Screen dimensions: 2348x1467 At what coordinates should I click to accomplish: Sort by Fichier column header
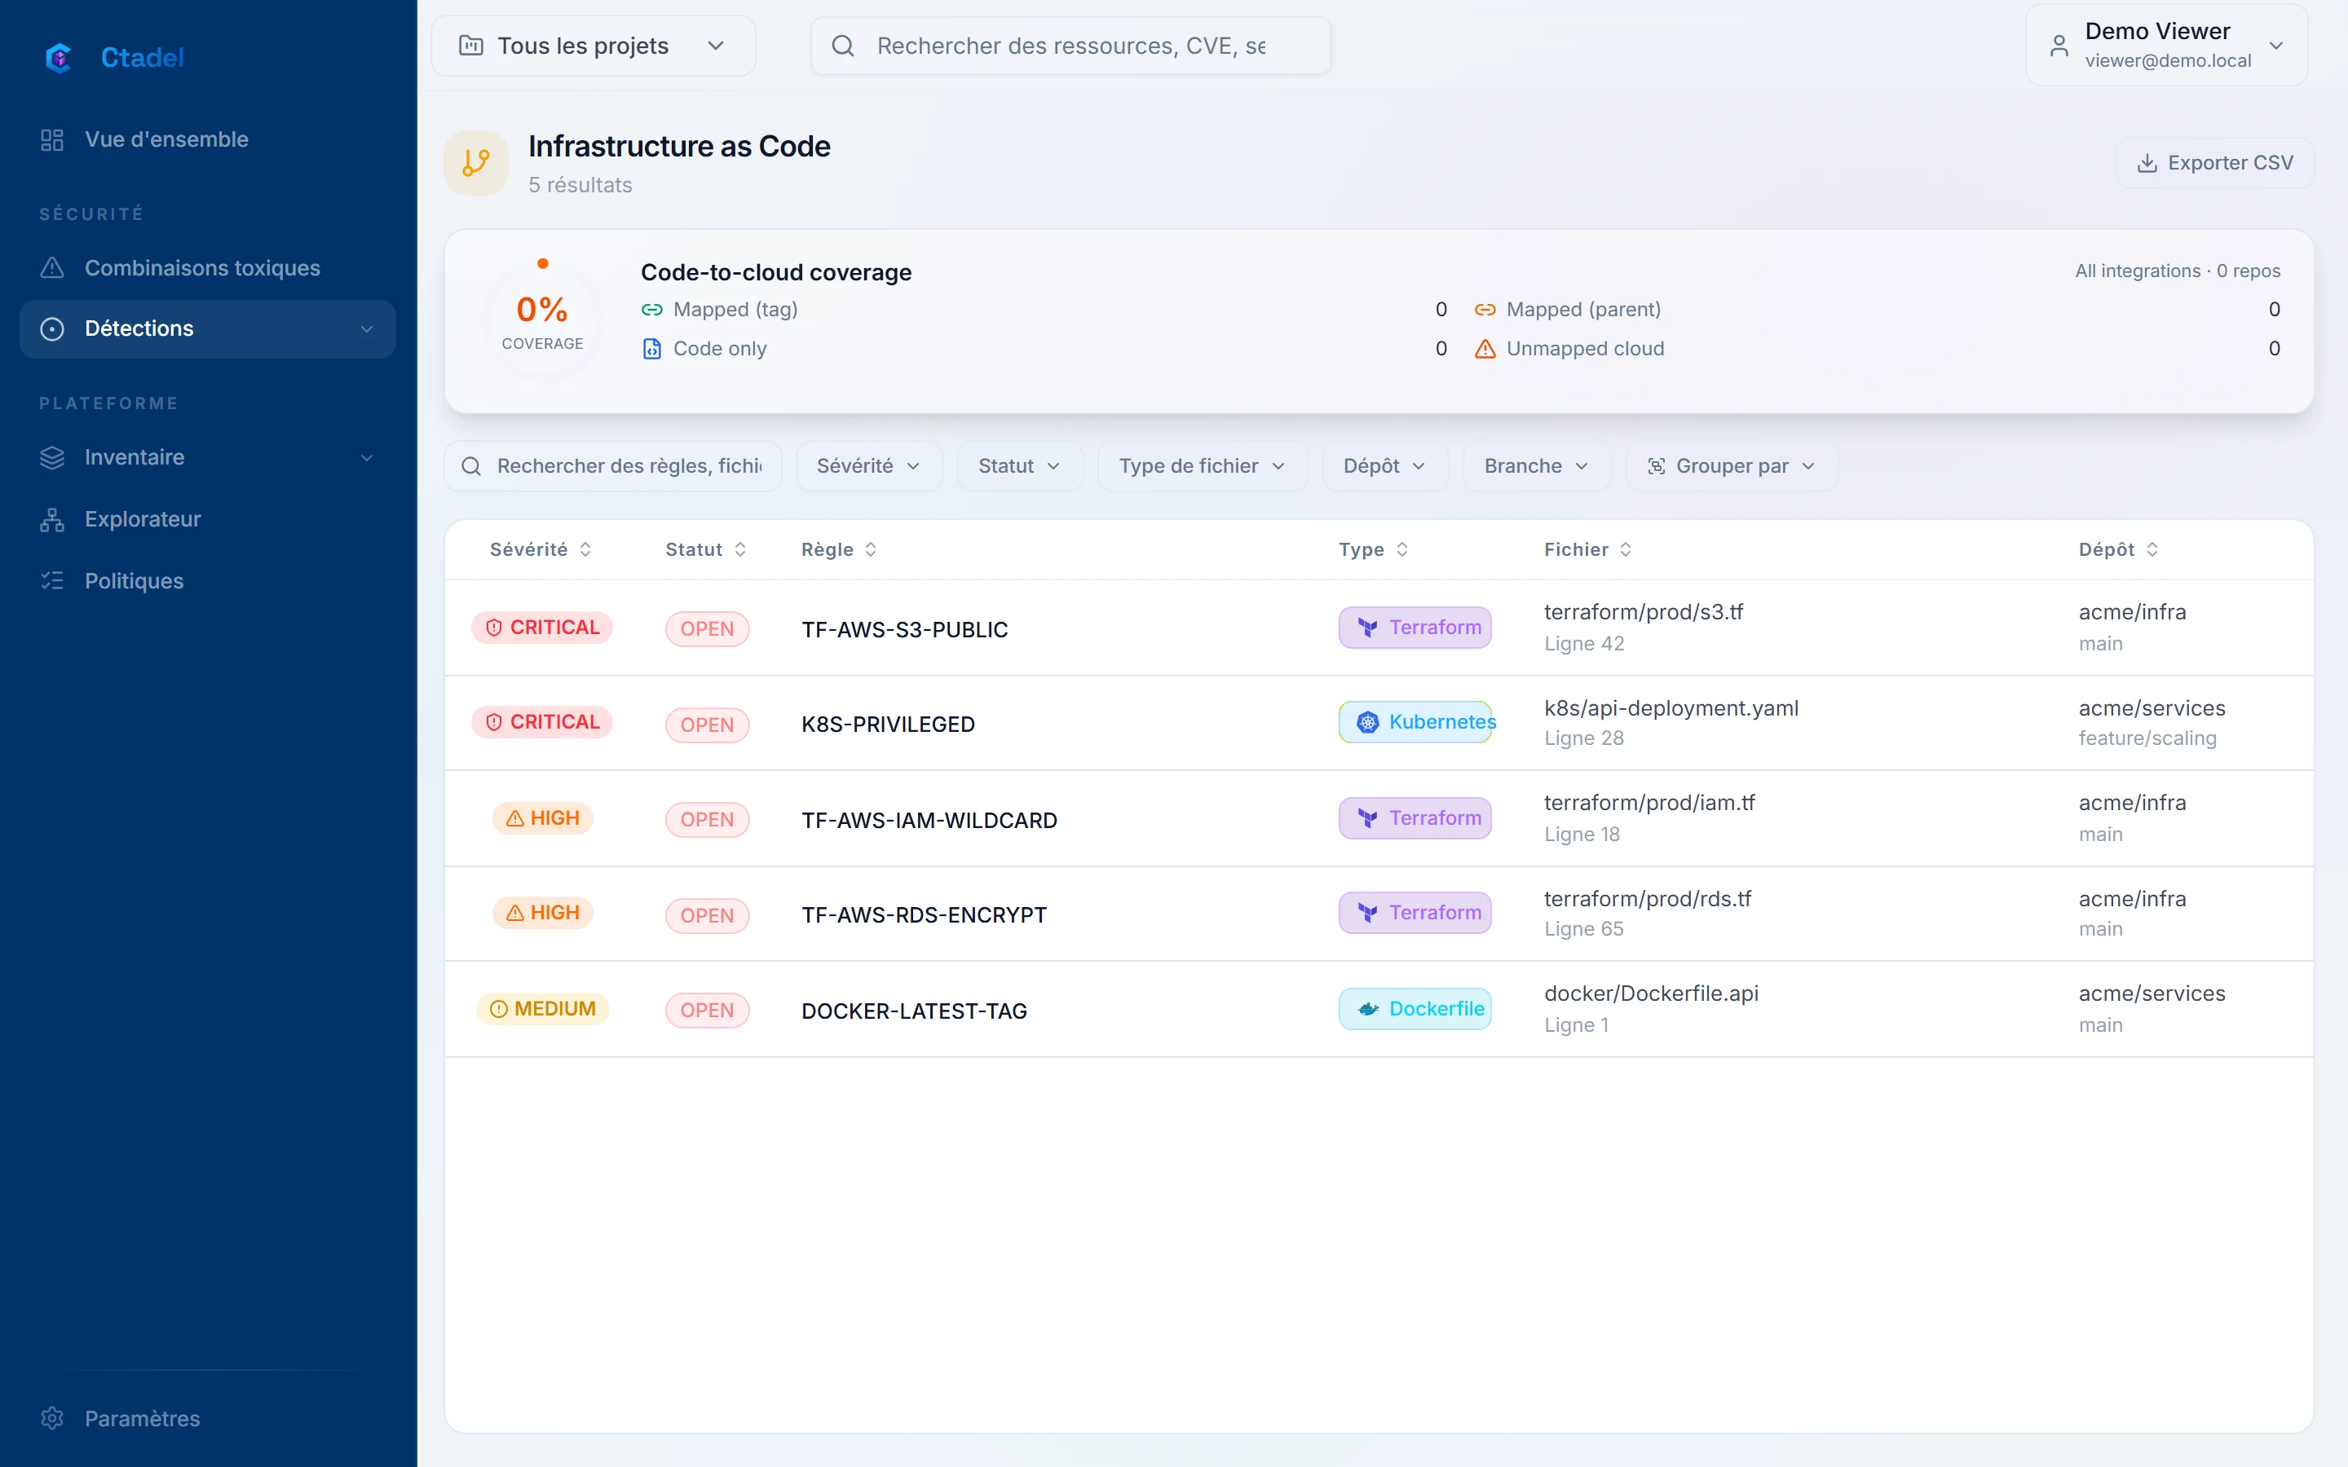point(1587,550)
